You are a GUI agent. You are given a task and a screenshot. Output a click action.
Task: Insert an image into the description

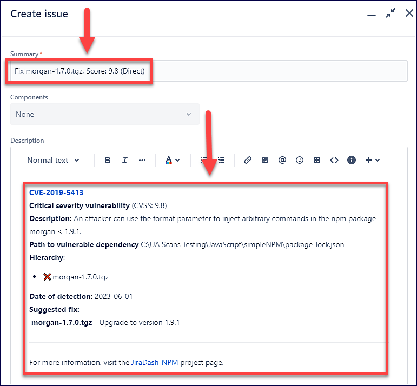265,160
